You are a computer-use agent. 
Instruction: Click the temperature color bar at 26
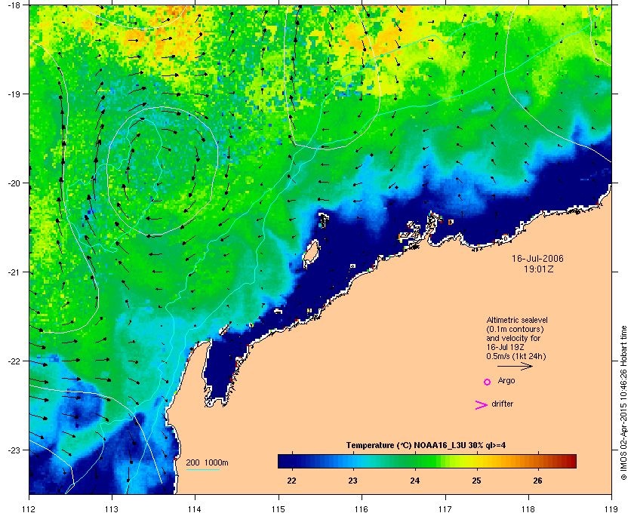coord(537,461)
